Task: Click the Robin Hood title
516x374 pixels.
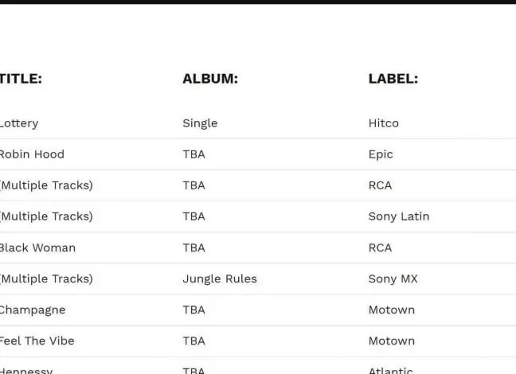Action: [x=32, y=154]
